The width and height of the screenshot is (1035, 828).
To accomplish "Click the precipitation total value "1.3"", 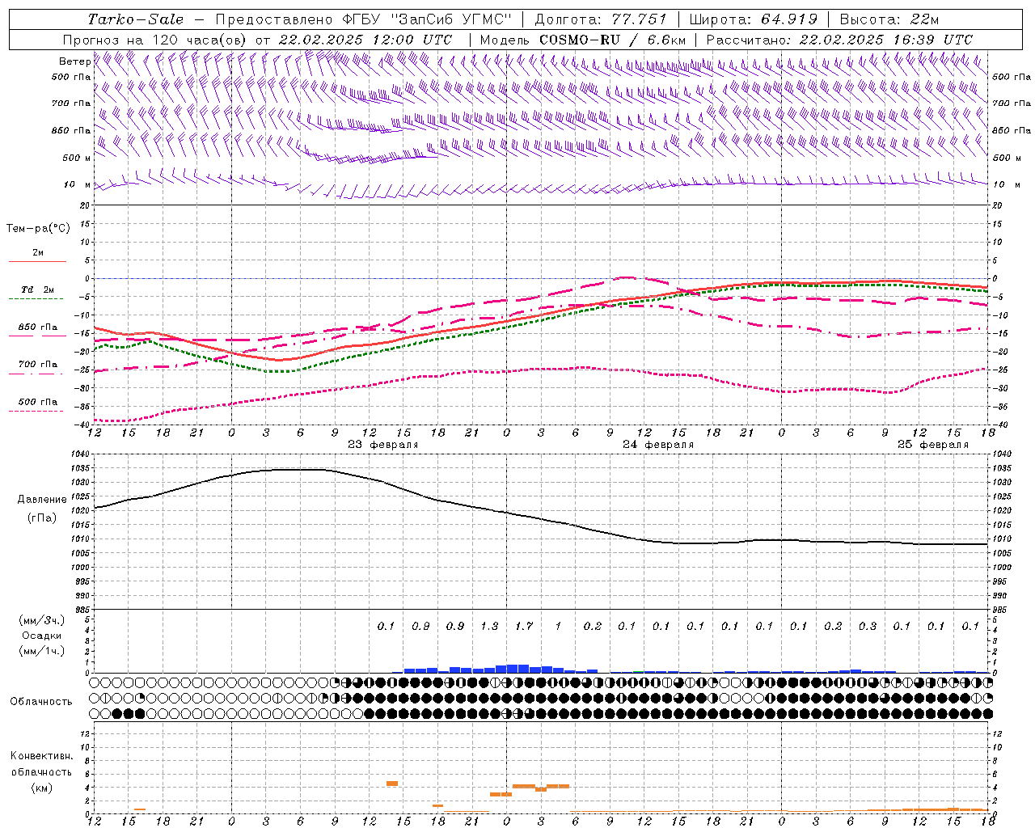I will click(489, 626).
